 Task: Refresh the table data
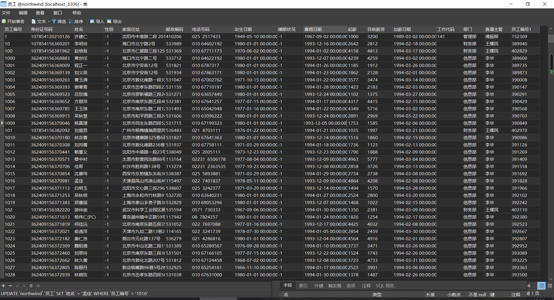click(31, 286)
